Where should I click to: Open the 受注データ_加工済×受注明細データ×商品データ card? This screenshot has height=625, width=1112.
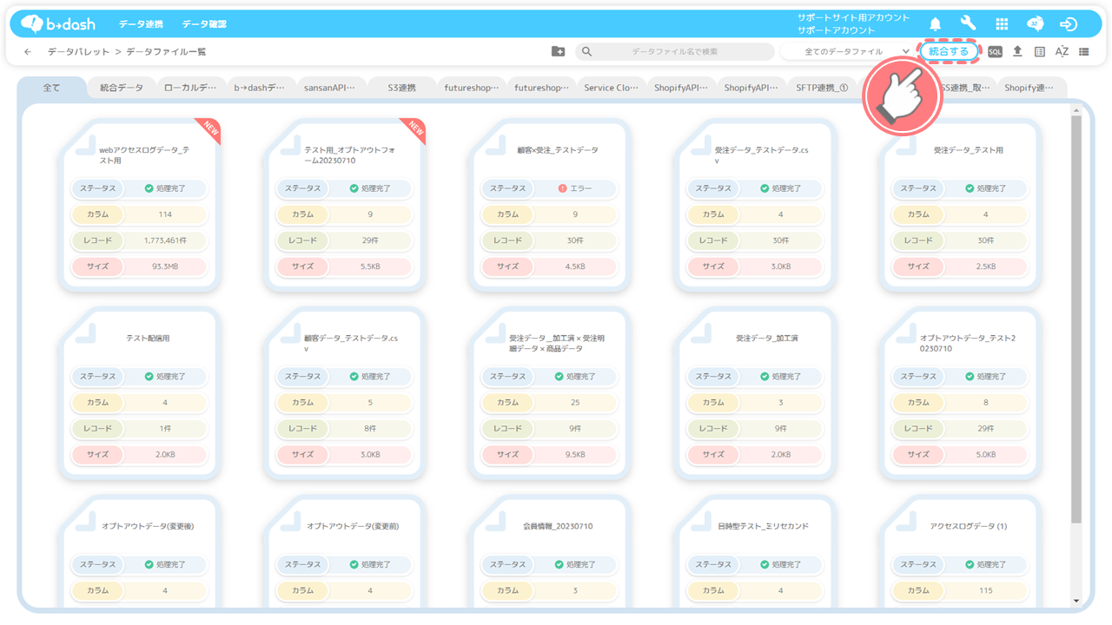tap(551, 393)
